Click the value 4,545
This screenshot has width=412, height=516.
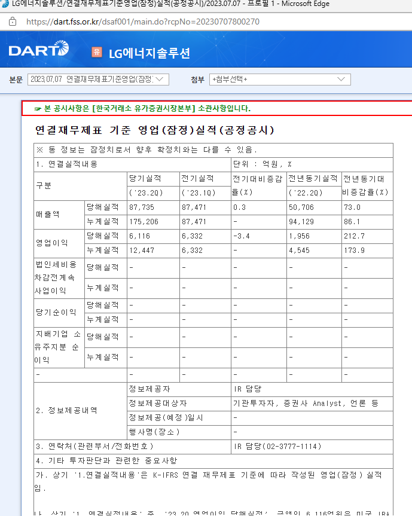click(299, 251)
